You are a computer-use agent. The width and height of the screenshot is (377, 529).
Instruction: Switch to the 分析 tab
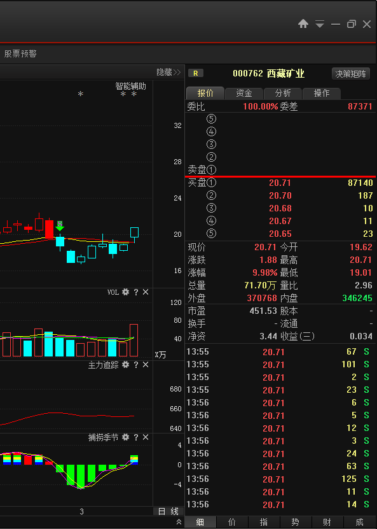(283, 93)
